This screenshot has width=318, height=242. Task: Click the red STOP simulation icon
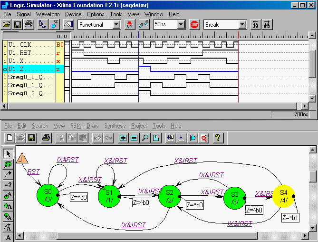click(x=194, y=24)
